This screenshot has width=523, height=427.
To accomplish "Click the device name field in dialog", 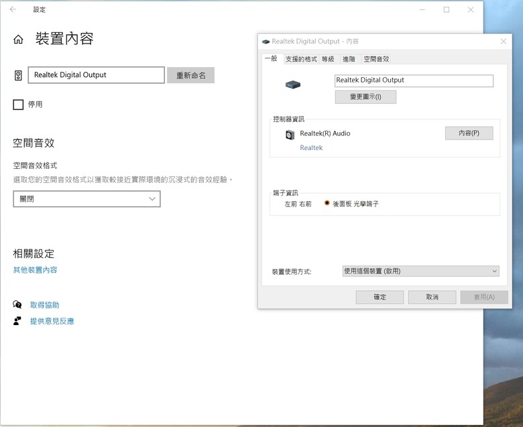I will [414, 80].
